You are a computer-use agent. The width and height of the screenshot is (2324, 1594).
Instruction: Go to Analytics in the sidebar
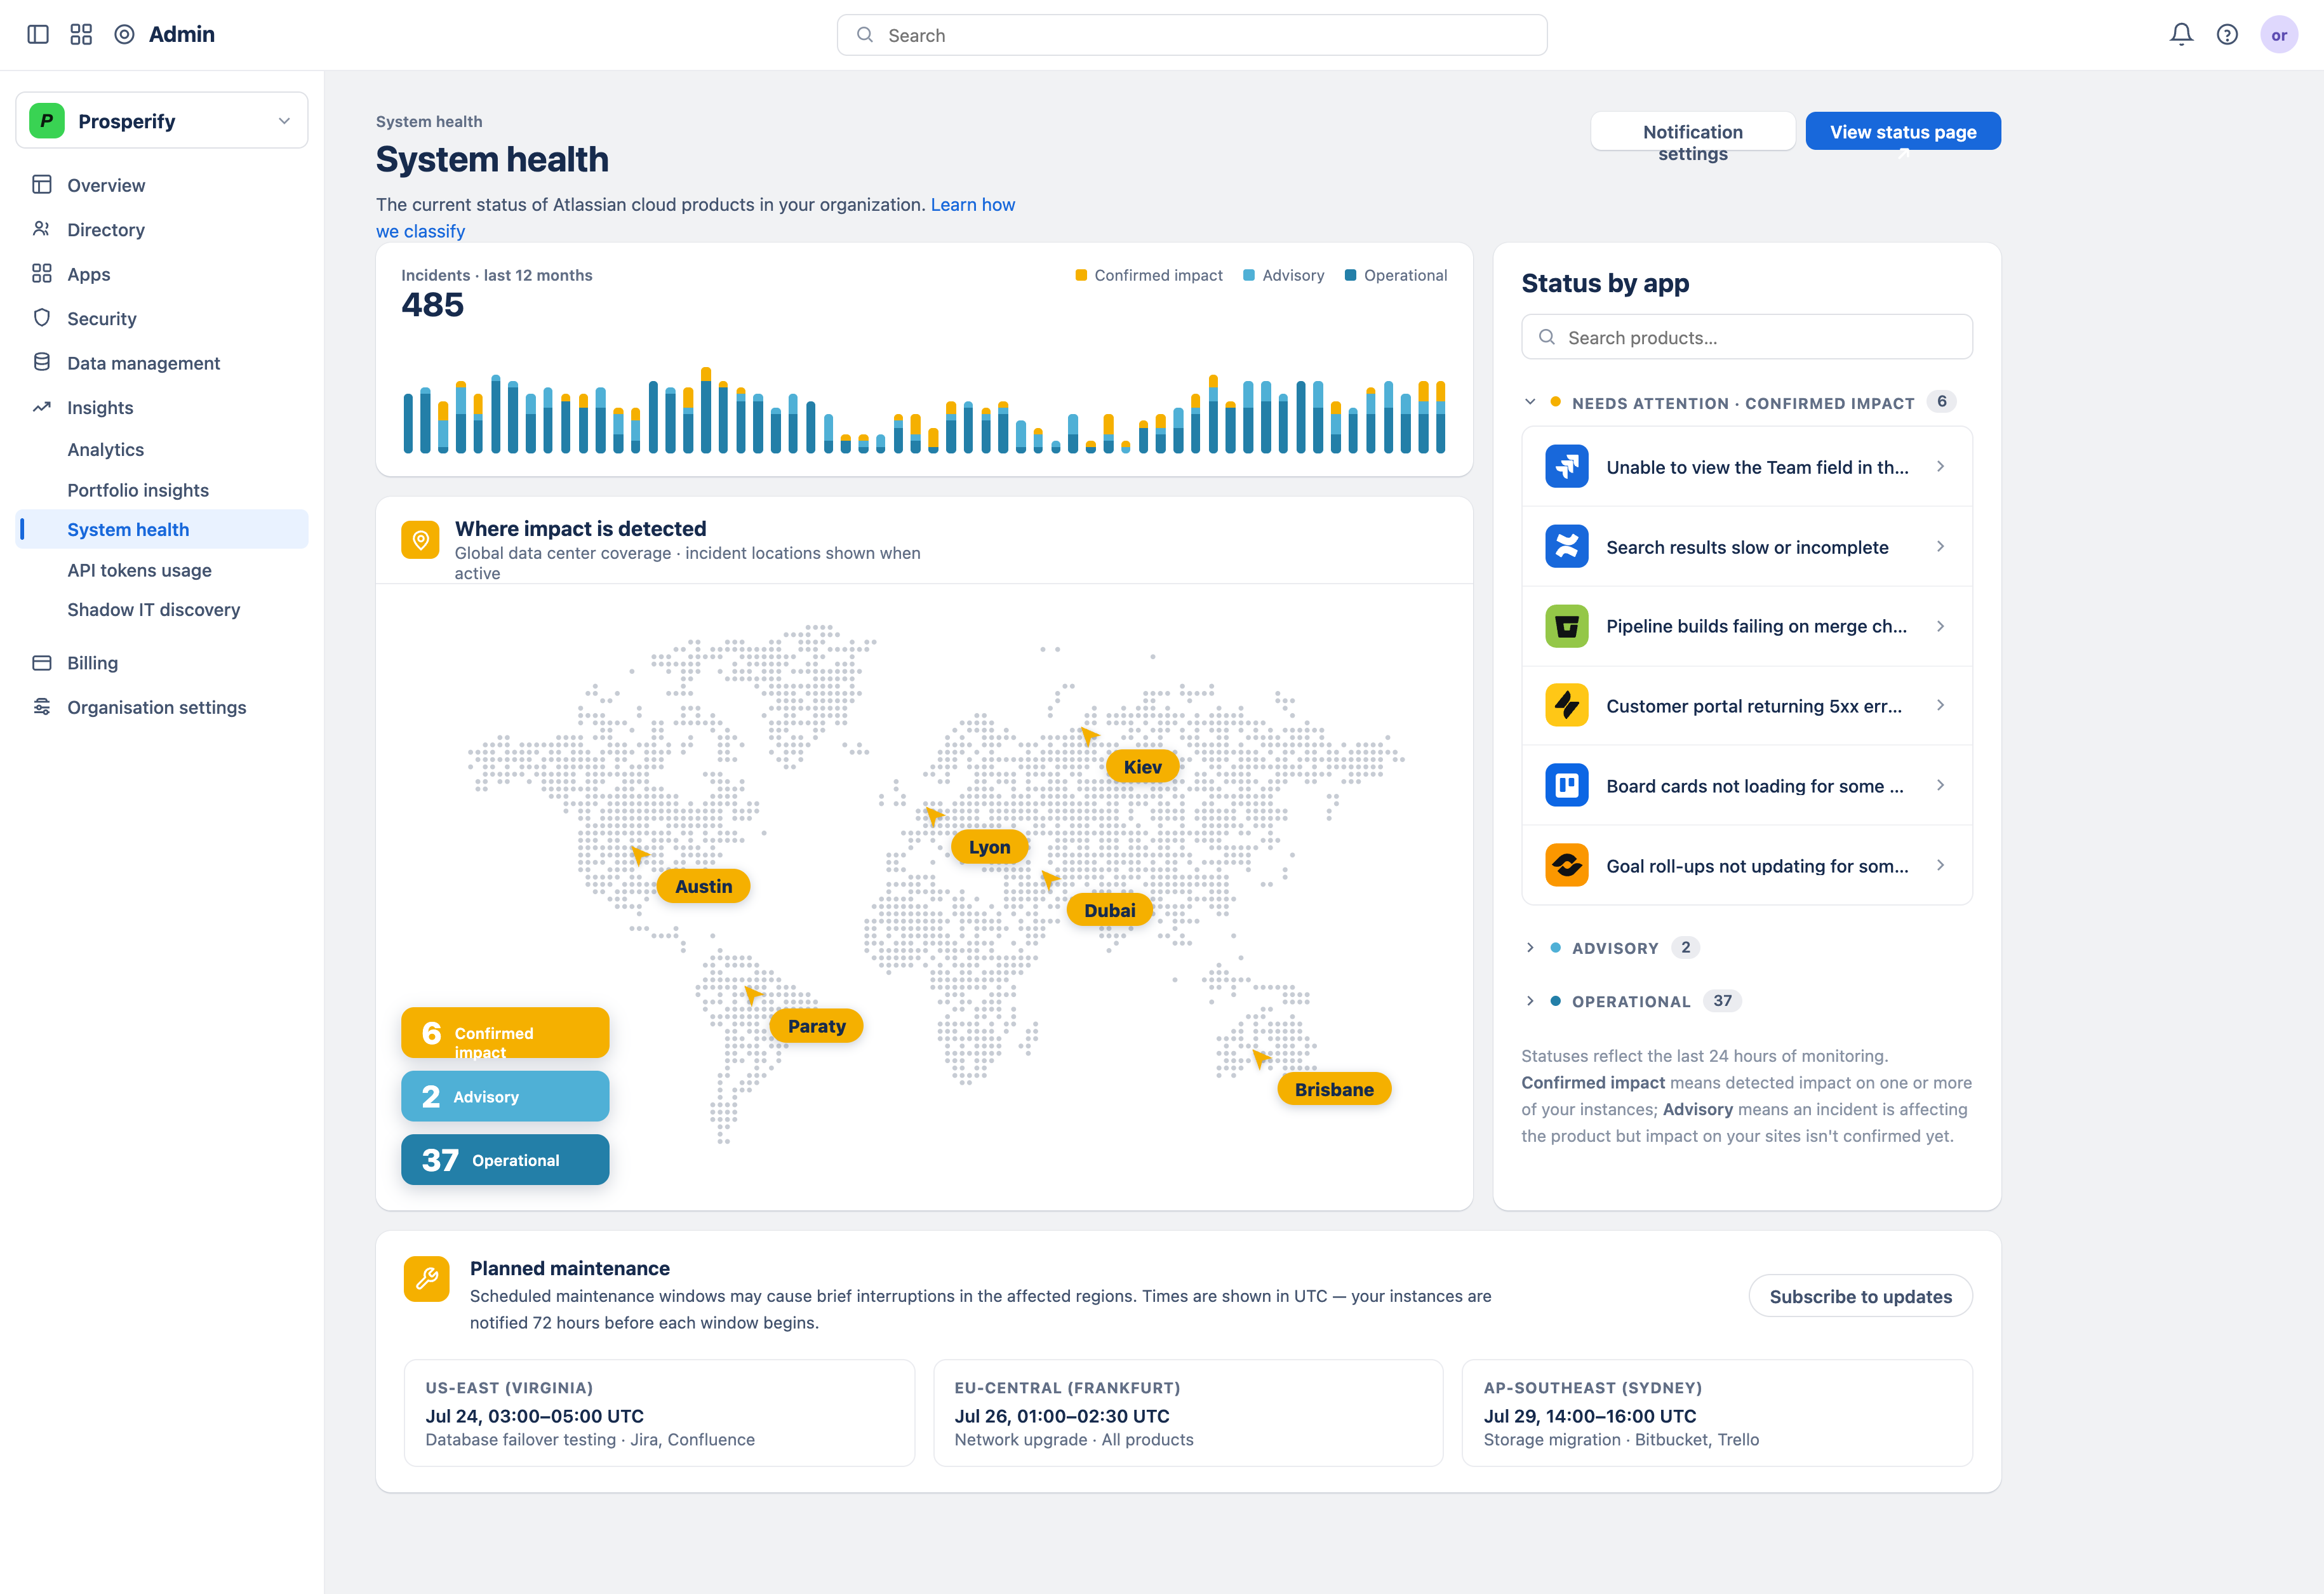[x=105, y=449]
